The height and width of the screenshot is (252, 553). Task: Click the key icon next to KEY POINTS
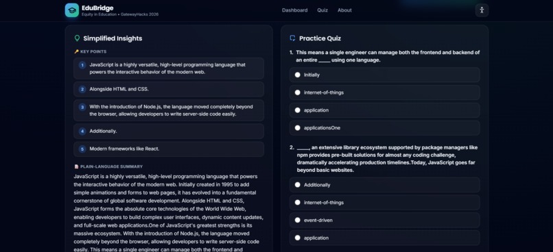coord(77,51)
